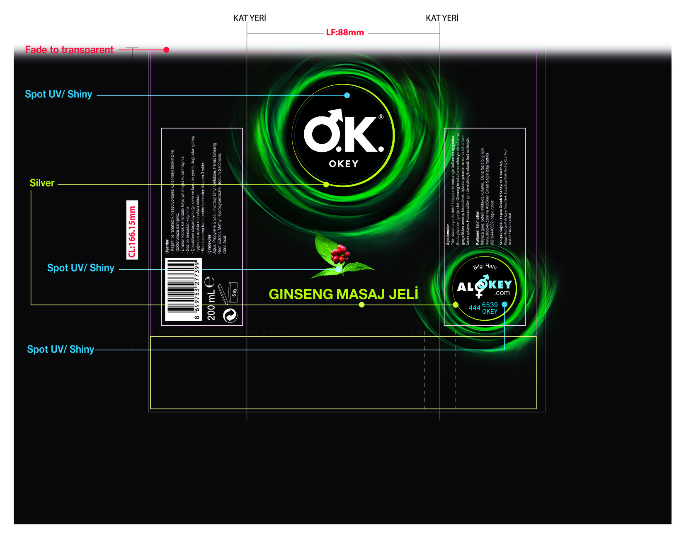684x535 pixels.
Task: Click the green dot recycling arrows icon
Action: point(230,315)
